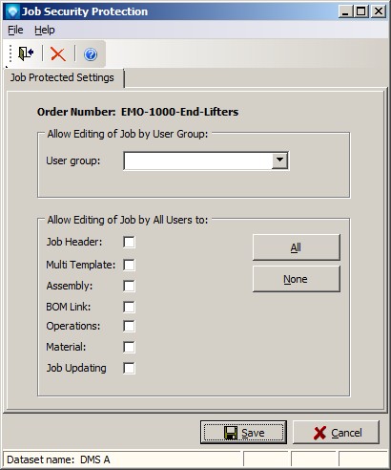Tick the Material checkbox
Viewport: 391px width, 470px height.
click(x=129, y=347)
